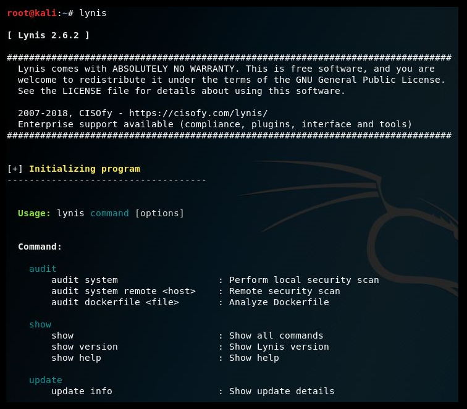Image resolution: width=467 pixels, height=409 pixels.
Task: Click the '[ Lynis 2.6.2 ]' version banner
Action: click(48, 35)
